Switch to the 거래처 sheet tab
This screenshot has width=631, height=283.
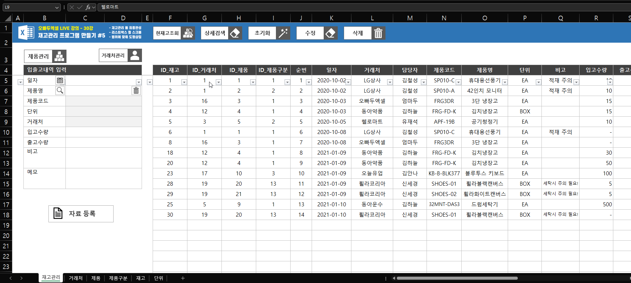coord(75,278)
